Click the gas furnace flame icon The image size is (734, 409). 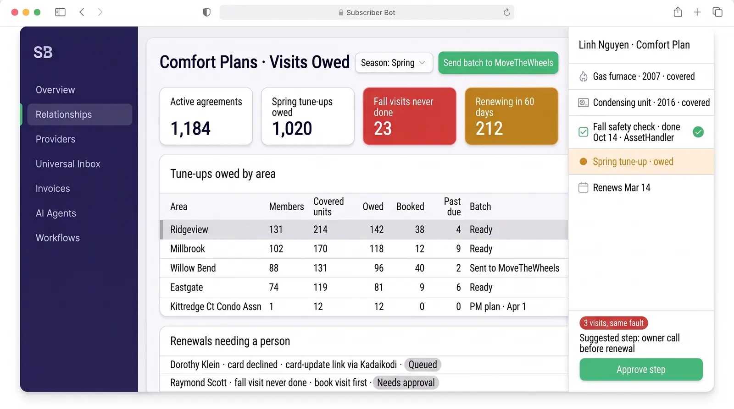click(583, 76)
